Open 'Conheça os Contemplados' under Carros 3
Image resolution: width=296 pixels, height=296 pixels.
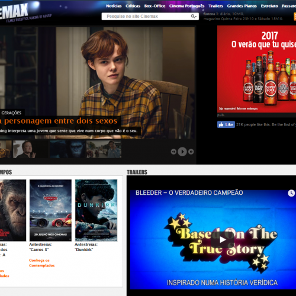tap(42, 263)
